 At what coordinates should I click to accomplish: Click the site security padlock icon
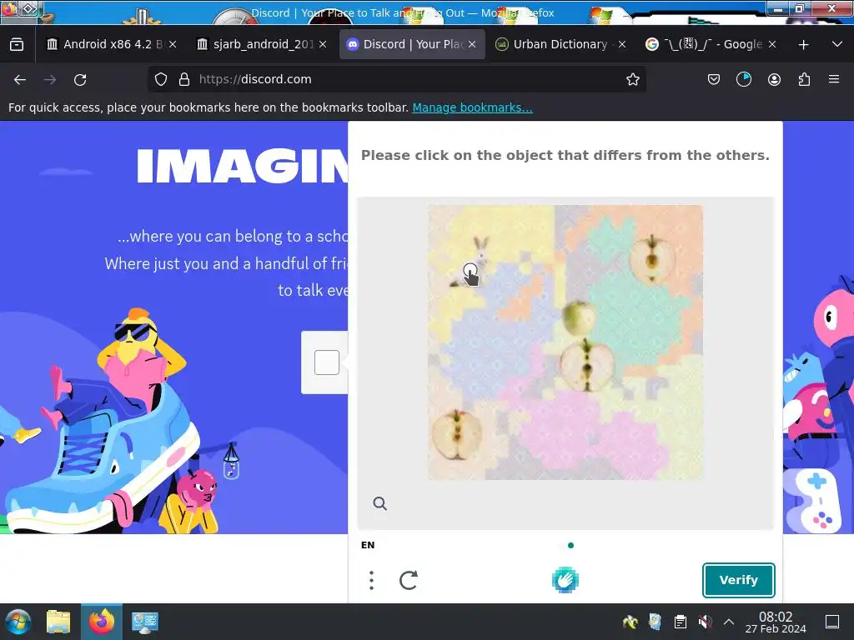184,79
